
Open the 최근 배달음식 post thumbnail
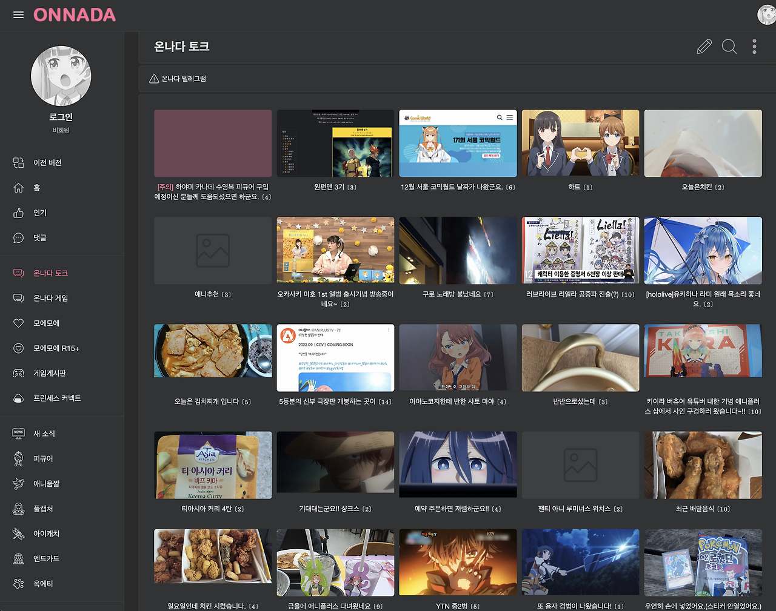pyautogui.click(x=703, y=465)
